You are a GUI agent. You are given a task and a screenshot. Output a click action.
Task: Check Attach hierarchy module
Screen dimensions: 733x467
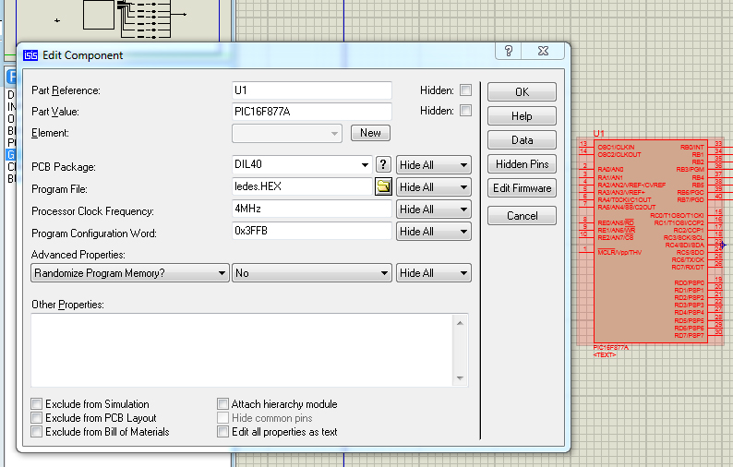(x=223, y=403)
